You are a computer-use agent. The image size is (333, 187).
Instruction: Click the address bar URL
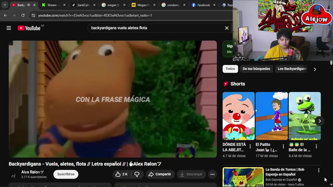tap(95, 15)
